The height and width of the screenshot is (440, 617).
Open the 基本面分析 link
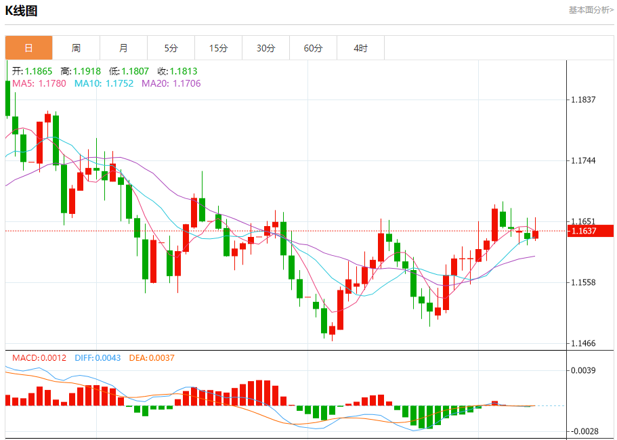(591, 10)
